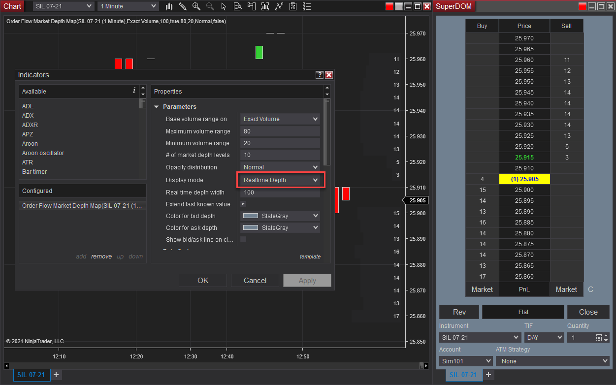The width and height of the screenshot is (616, 385).
Task: Click the Apply button
Action: pos(307,281)
